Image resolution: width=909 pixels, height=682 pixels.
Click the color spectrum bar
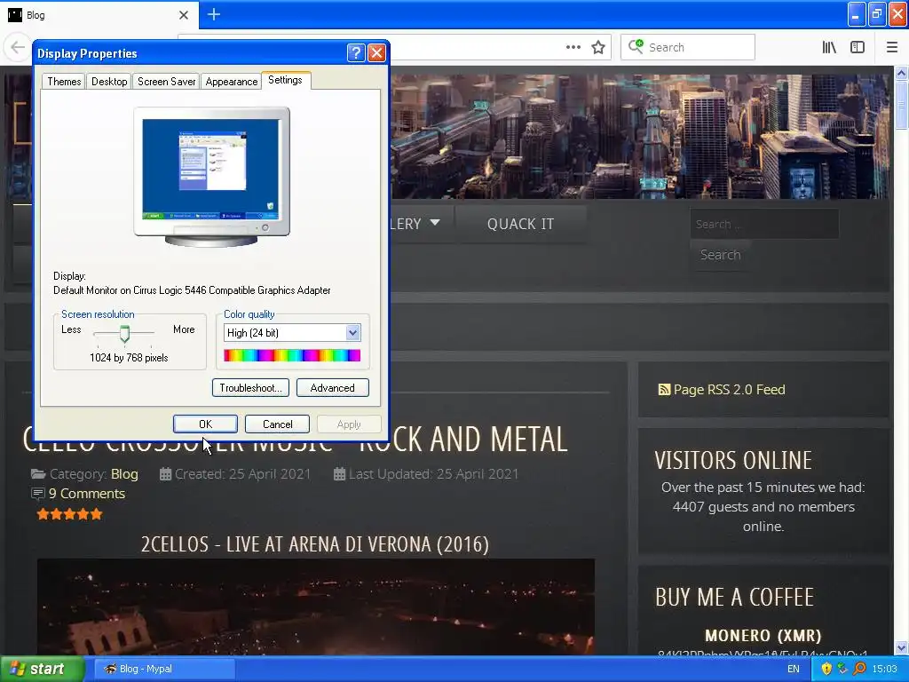coord(292,355)
